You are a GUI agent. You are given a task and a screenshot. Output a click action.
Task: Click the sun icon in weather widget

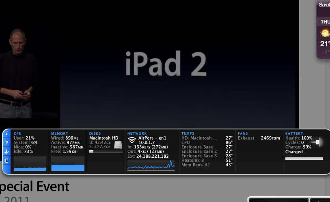click(x=325, y=33)
